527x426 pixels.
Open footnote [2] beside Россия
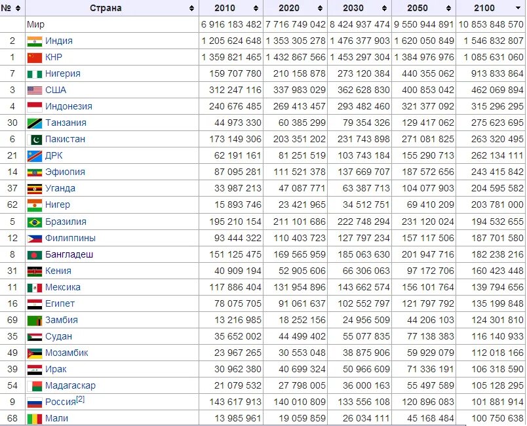tap(80, 399)
